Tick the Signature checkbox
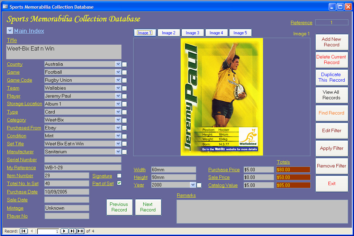 pyautogui.click(x=119, y=176)
